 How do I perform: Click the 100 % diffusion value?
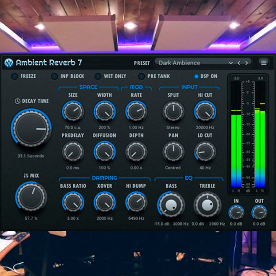pyautogui.click(x=105, y=168)
